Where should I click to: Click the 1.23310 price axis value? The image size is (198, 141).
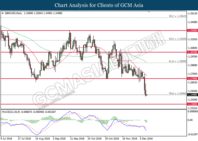193,108
